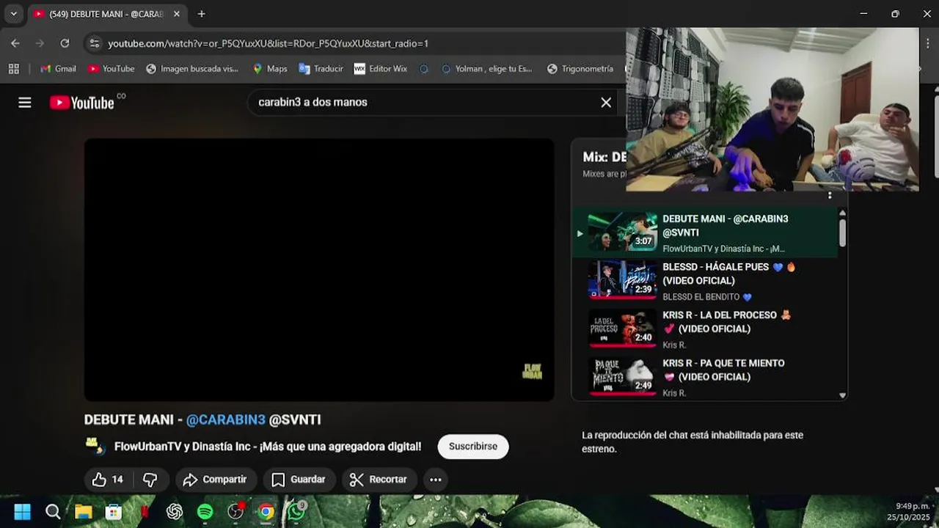Click the playlist scrollbar thumb
The width and height of the screenshot is (939, 528).
tap(842, 232)
